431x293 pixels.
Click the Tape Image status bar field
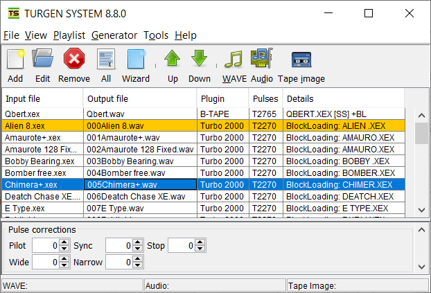coord(358,286)
